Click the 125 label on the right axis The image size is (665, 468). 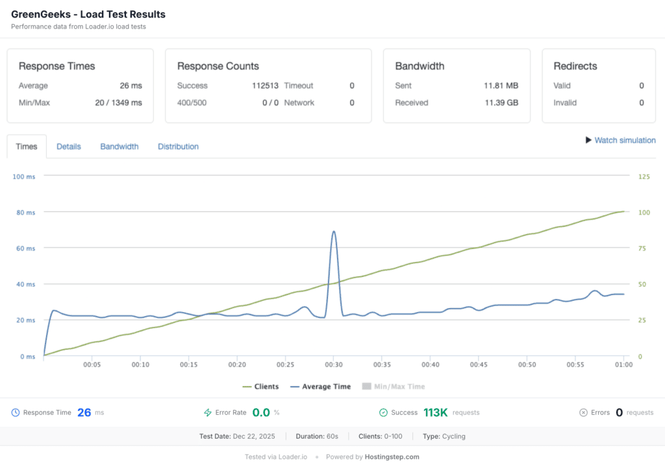(644, 177)
